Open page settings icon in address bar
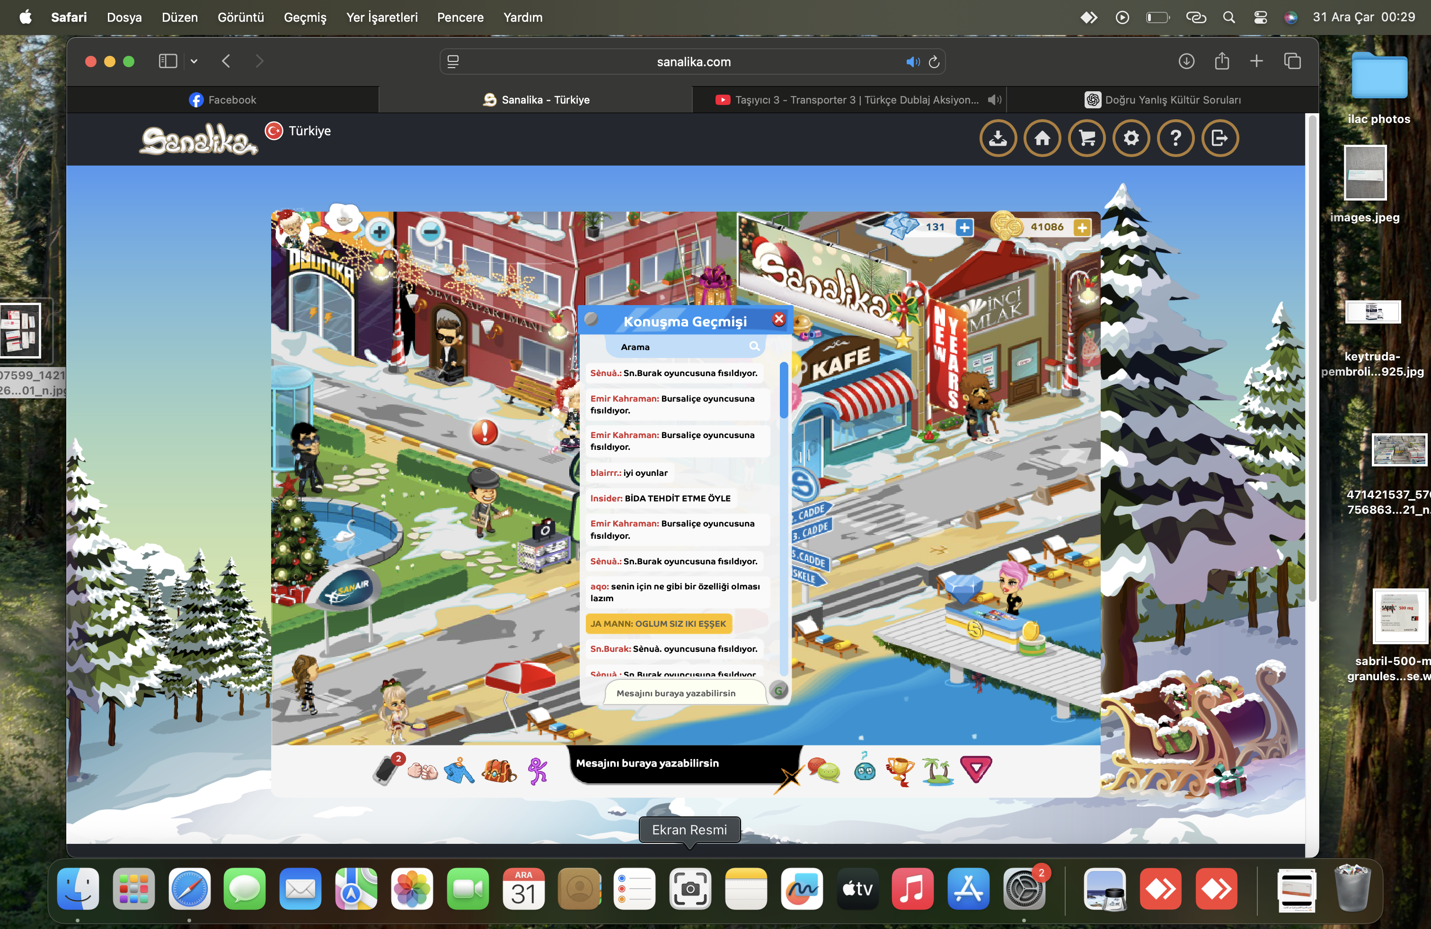Viewport: 1431px width, 929px height. pos(453,61)
